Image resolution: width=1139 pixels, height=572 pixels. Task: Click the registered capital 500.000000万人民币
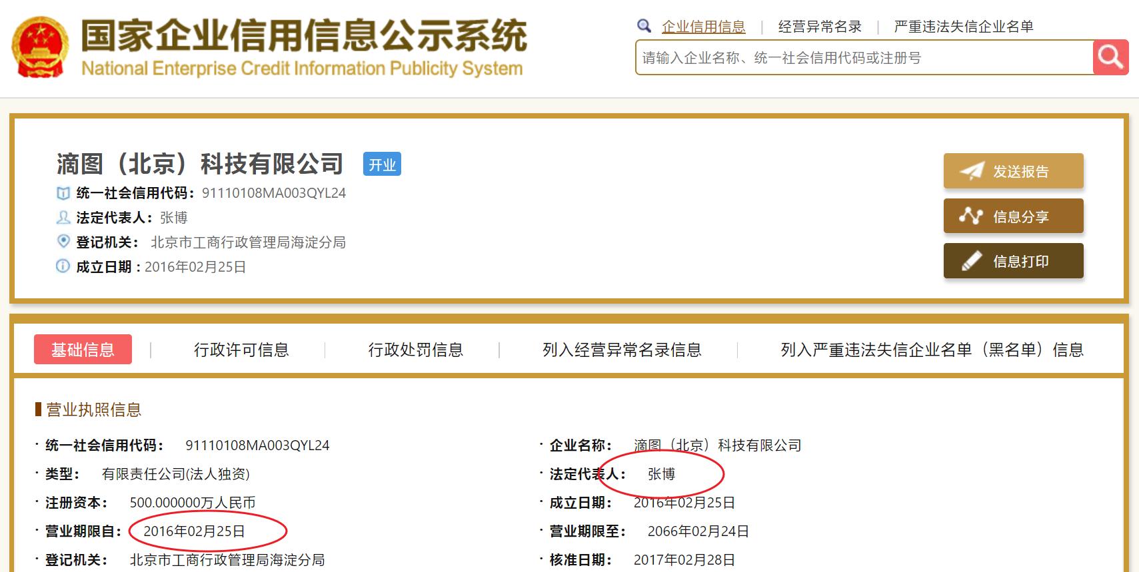click(193, 503)
